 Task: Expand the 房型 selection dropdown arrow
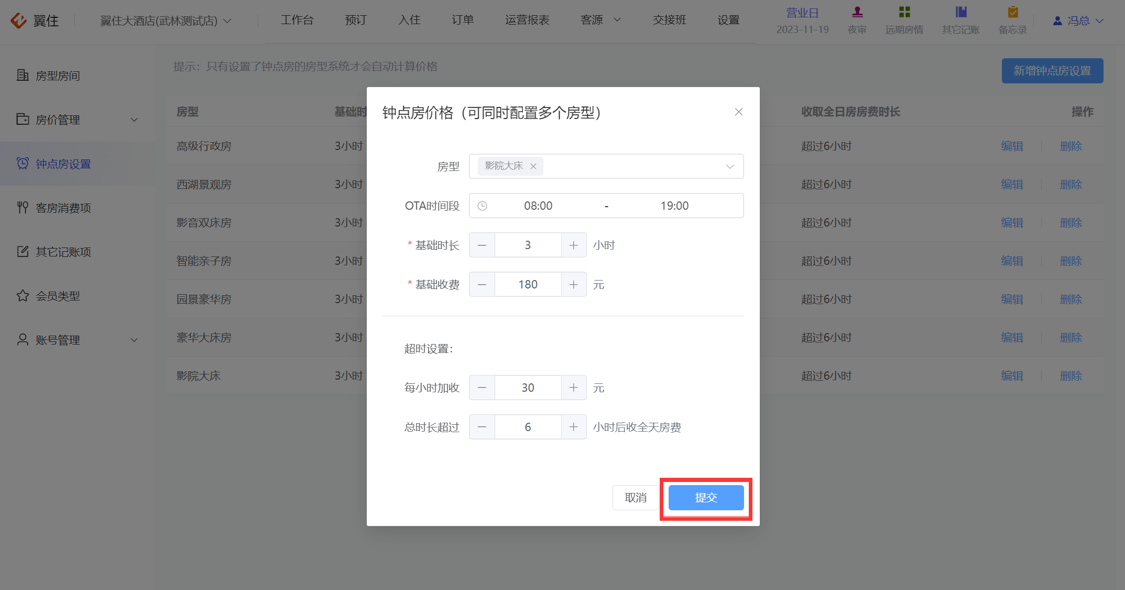pyautogui.click(x=730, y=166)
